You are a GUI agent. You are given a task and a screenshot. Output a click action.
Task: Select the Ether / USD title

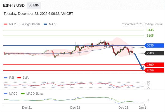(14, 5)
